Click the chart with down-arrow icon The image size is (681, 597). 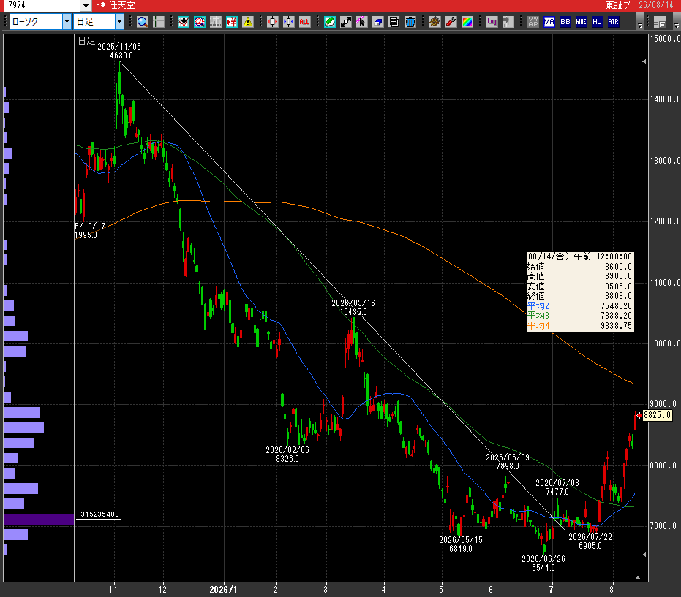184,22
